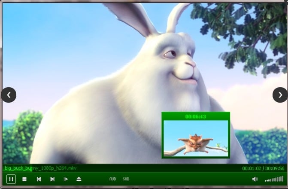The width and height of the screenshot is (288, 189).
Task: Go to next image with right arrow
Action: [280, 95]
